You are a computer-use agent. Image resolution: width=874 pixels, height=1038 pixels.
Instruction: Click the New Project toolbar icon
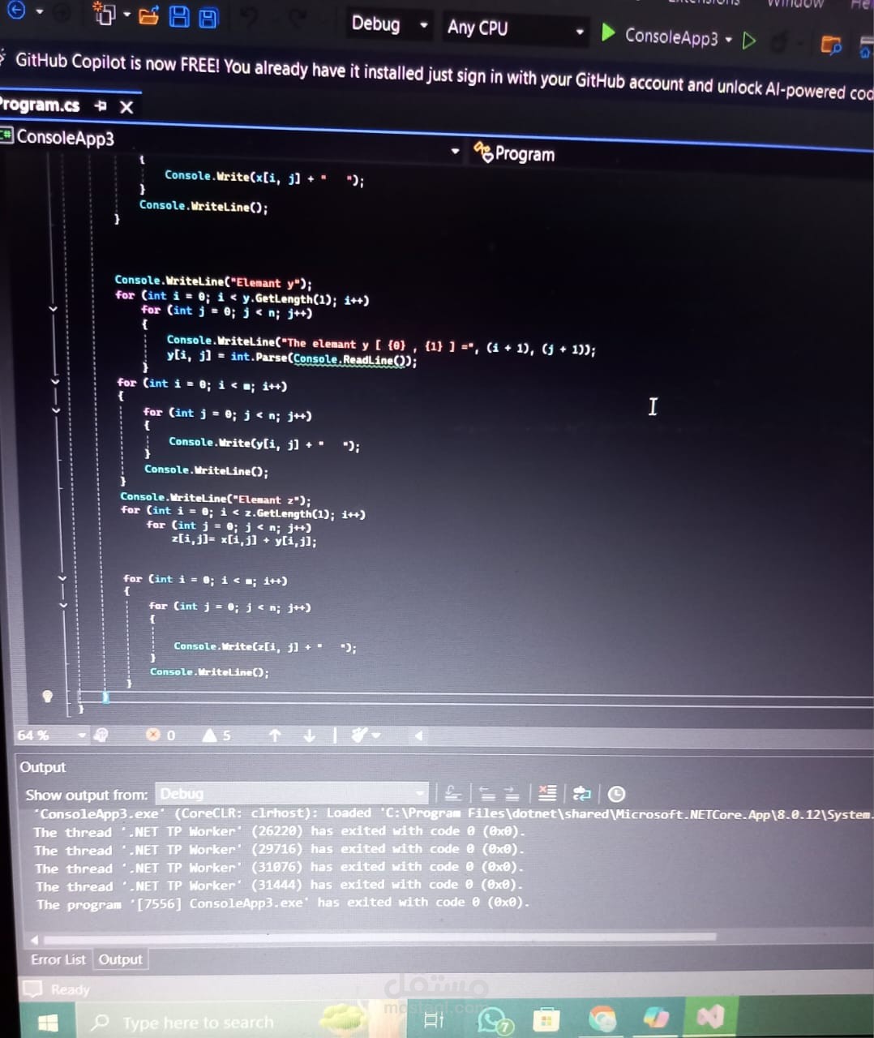point(104,14)
